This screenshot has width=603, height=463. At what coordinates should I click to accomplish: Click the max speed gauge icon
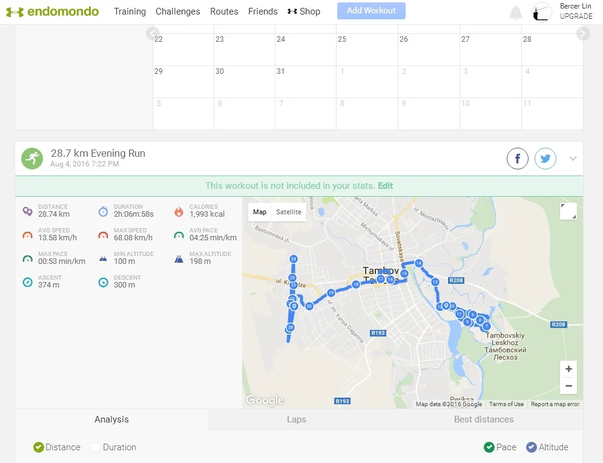pos(103,235)
